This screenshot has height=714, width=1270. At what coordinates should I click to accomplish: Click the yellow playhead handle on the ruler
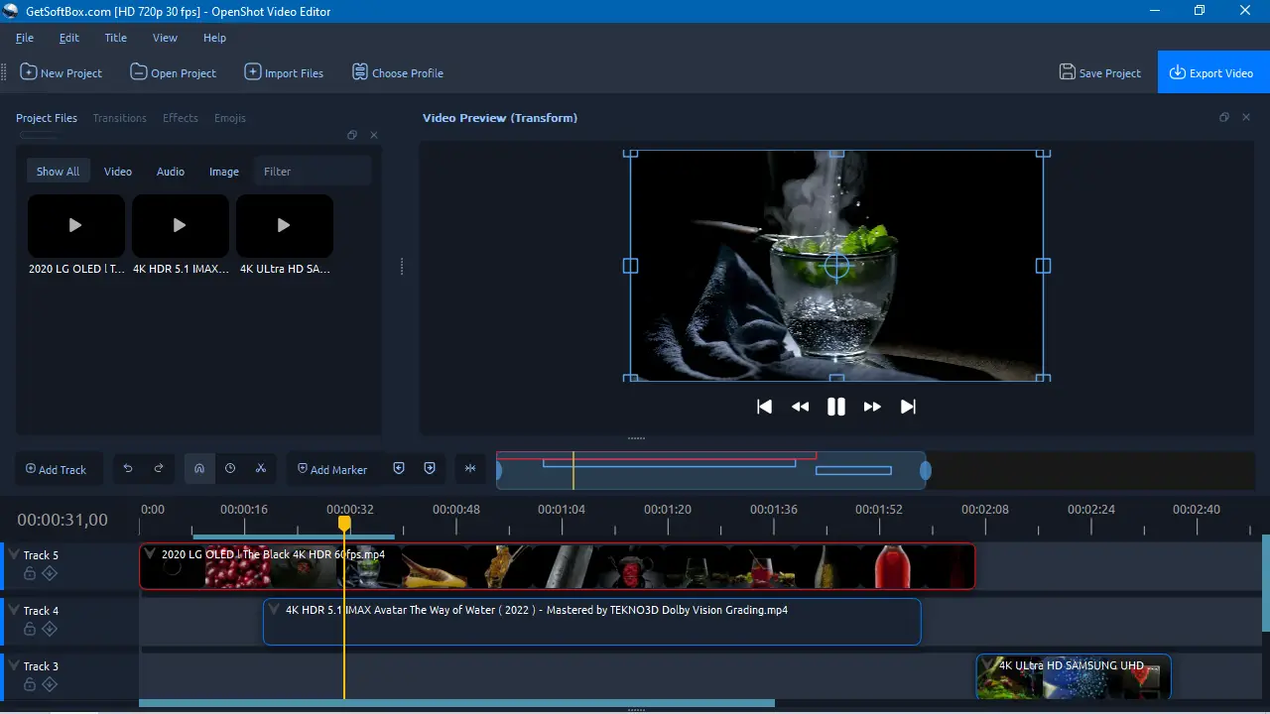click(344, 523)
